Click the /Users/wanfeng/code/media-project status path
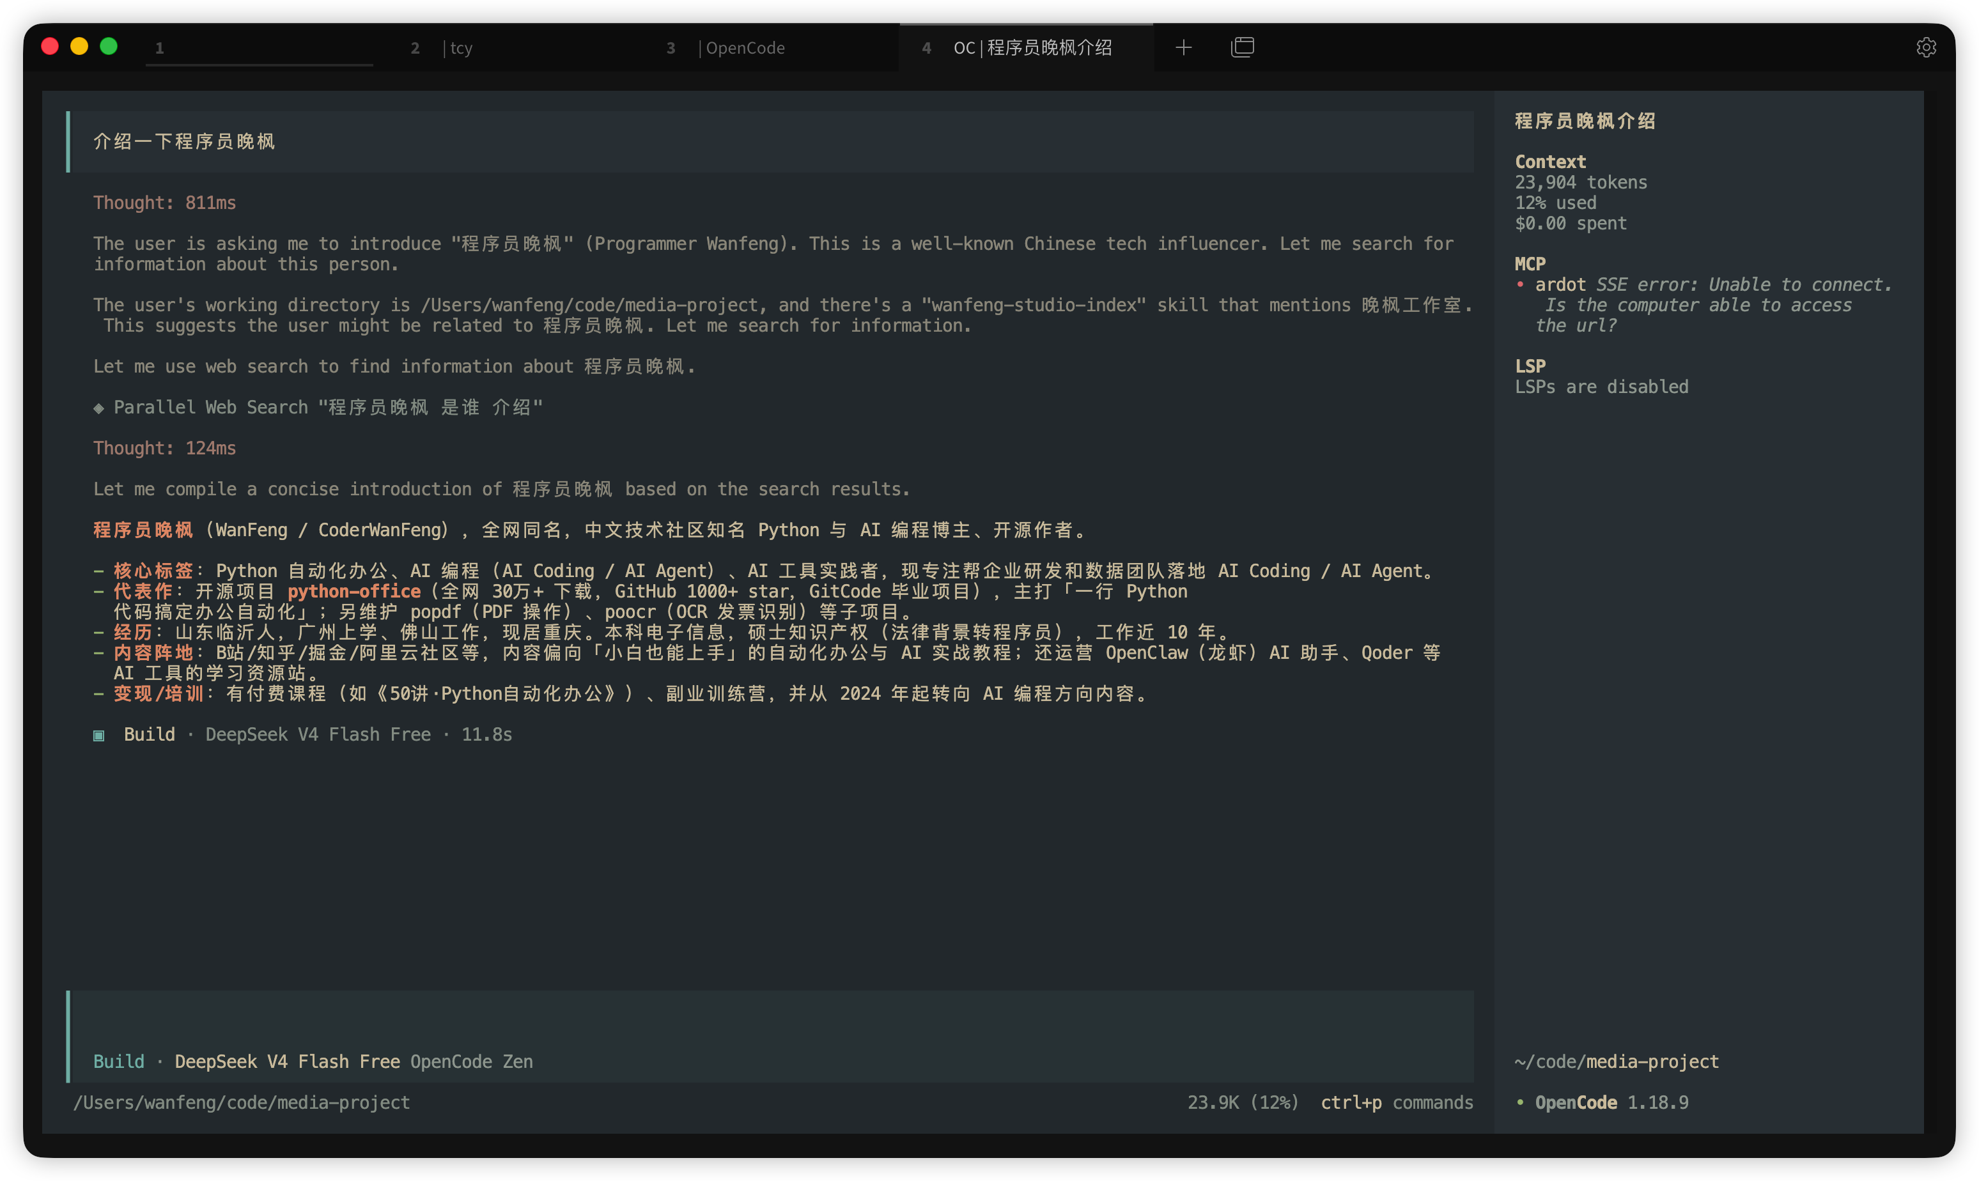Viewport: 1979px width, 1181px height. click(242, 1102)
